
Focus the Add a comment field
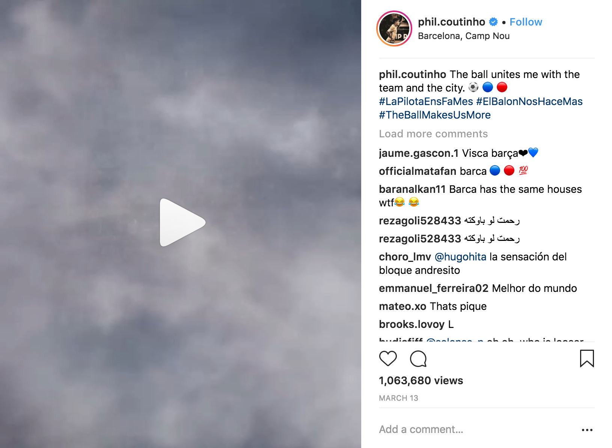pyautogui.click(x=477, y=430)
